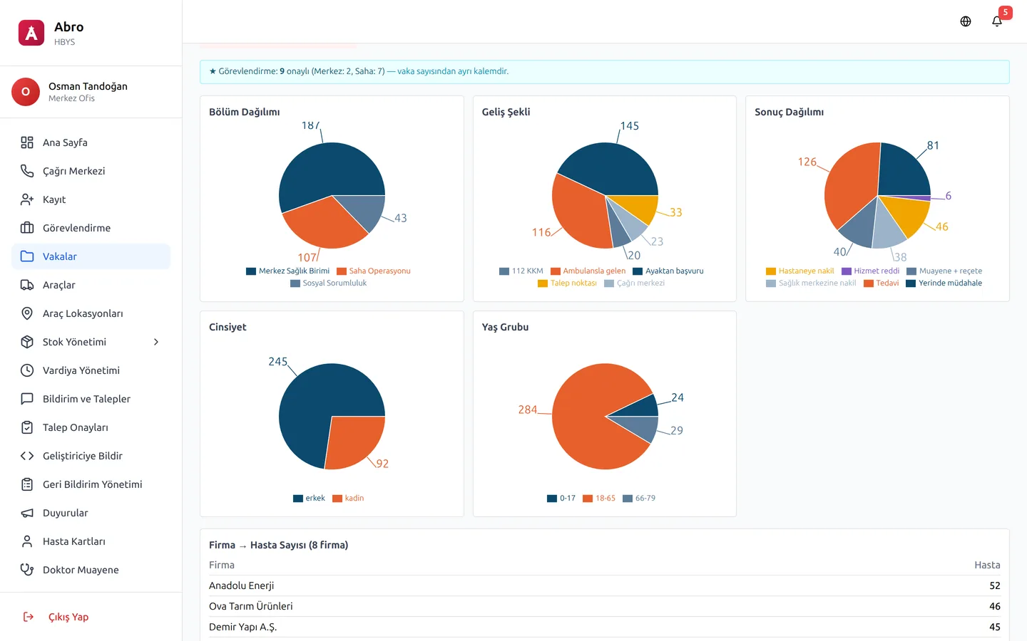The height and width of the screenshot is (641, 1027).
Task: Go to Çağrı Merkezi menu item
Action: click(x=91, y=171)
